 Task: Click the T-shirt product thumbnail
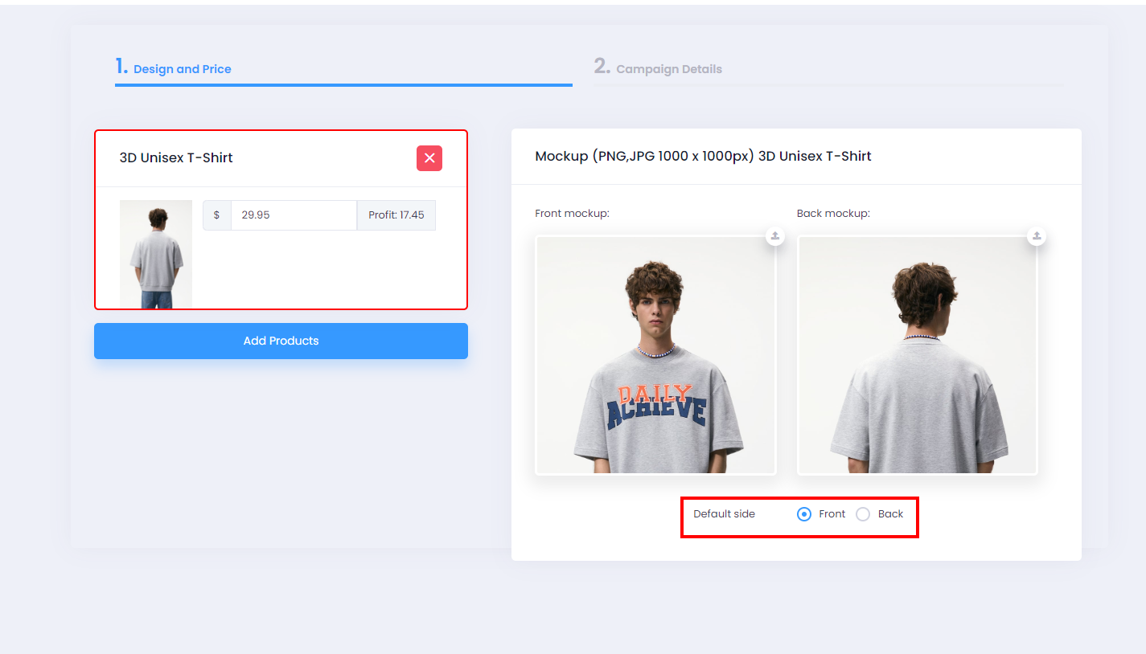pyautogui.click(x=156, y=254)
